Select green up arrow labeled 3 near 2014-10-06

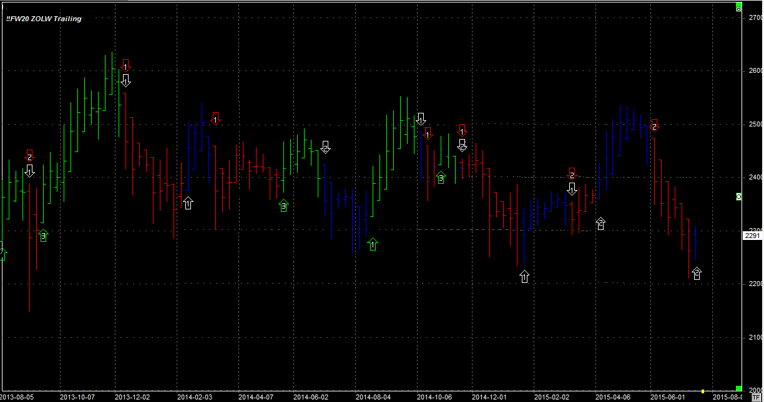pos(441,178)
